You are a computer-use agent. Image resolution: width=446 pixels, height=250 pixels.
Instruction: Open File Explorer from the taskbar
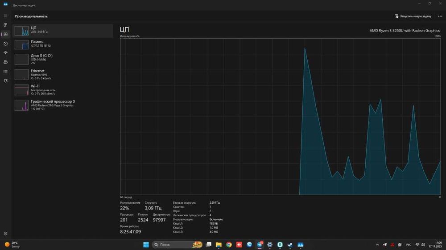click(219, 245)
